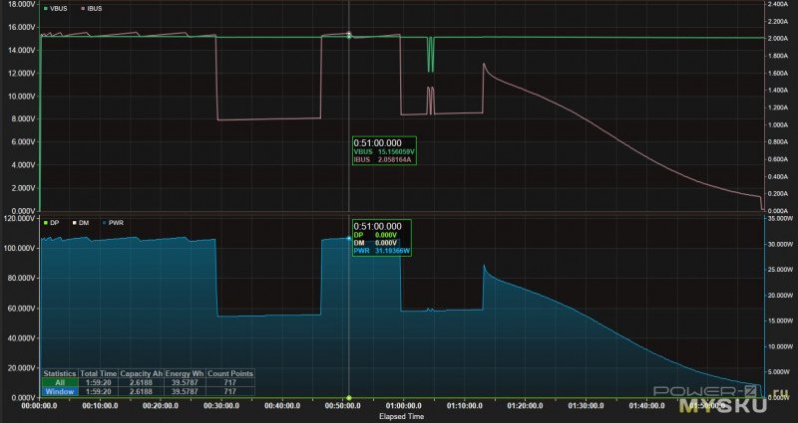Click the 01:00:00.0 tick on the time axis
798x423 pixels.
(408, 407)
